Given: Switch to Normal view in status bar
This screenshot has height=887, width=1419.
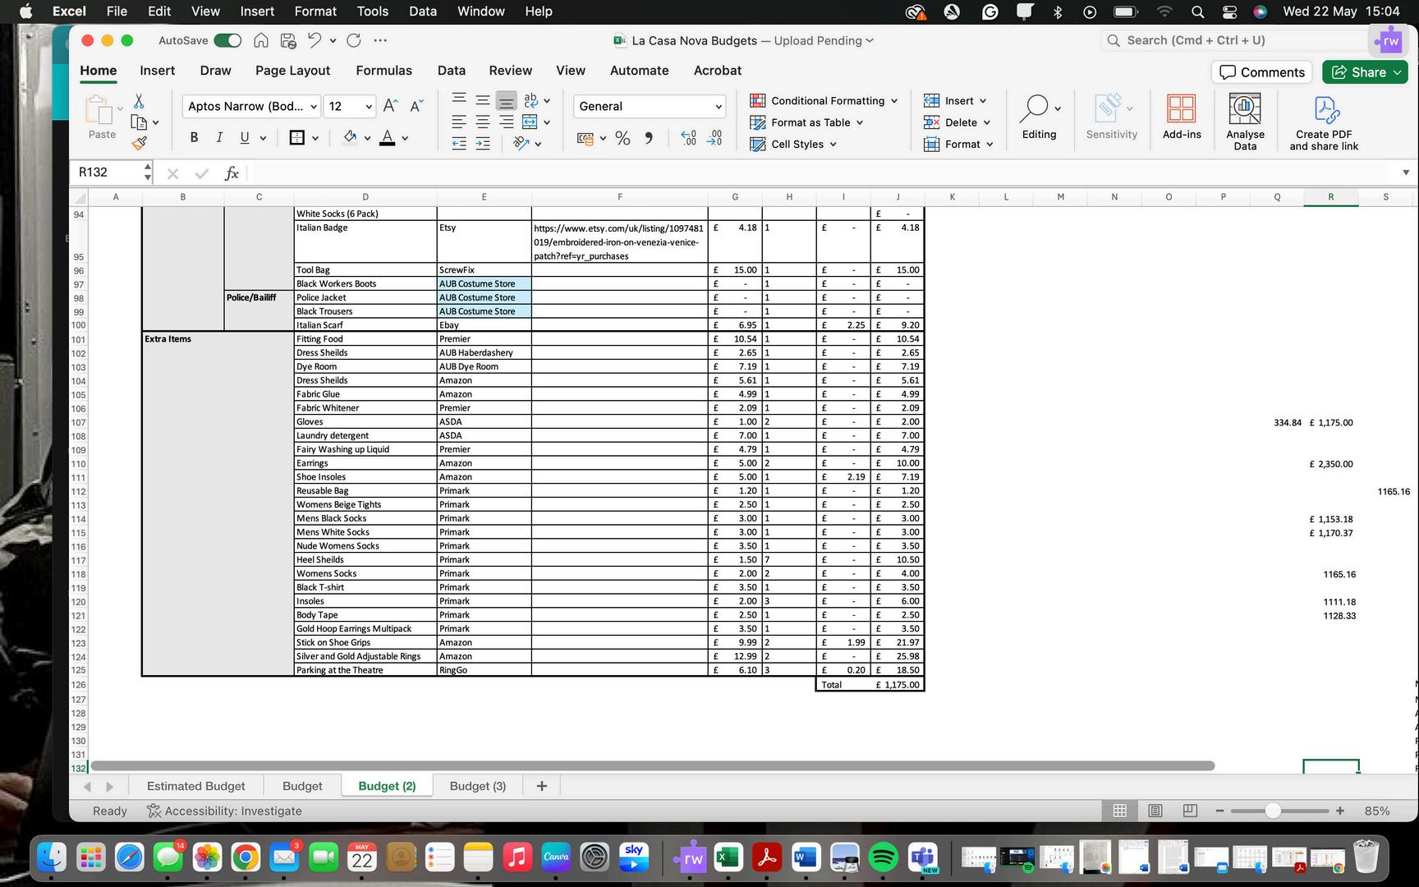Looking at the screenshot, I should tap(1119, 811).
